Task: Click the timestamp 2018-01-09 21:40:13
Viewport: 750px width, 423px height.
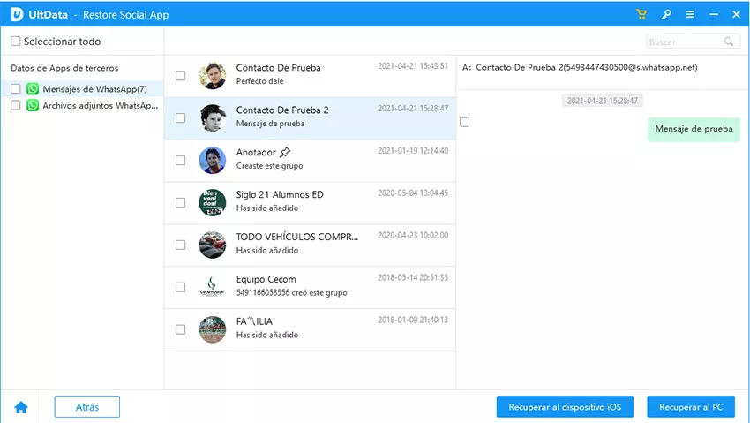Action: click(x=413, y=320)
